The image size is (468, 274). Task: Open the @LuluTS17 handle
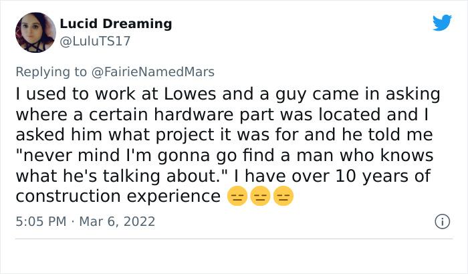coord(95,41)
